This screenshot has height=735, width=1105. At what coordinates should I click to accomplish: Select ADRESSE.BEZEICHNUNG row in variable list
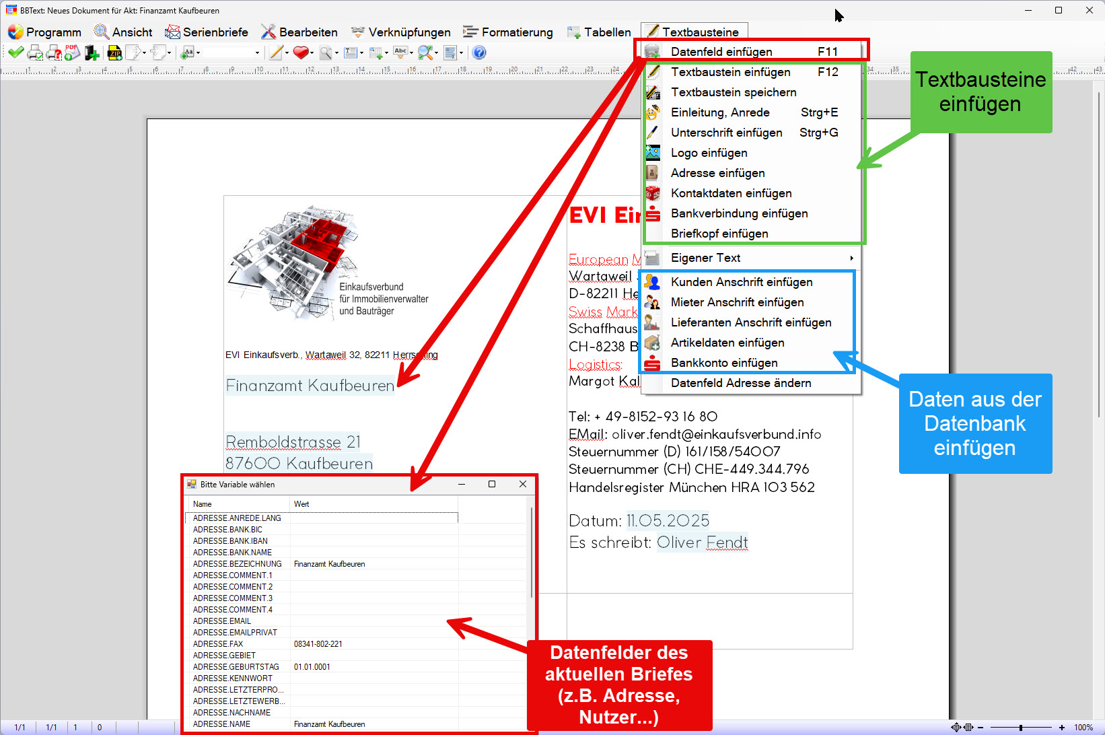(322, 564)
